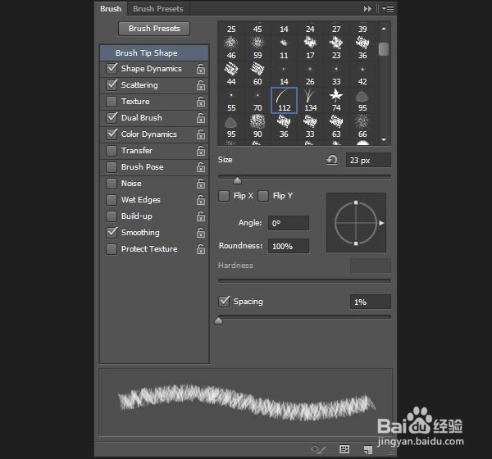Click brush list scroll down arrow
This screenshot has width=492, height=459.
tap(384, 139)
